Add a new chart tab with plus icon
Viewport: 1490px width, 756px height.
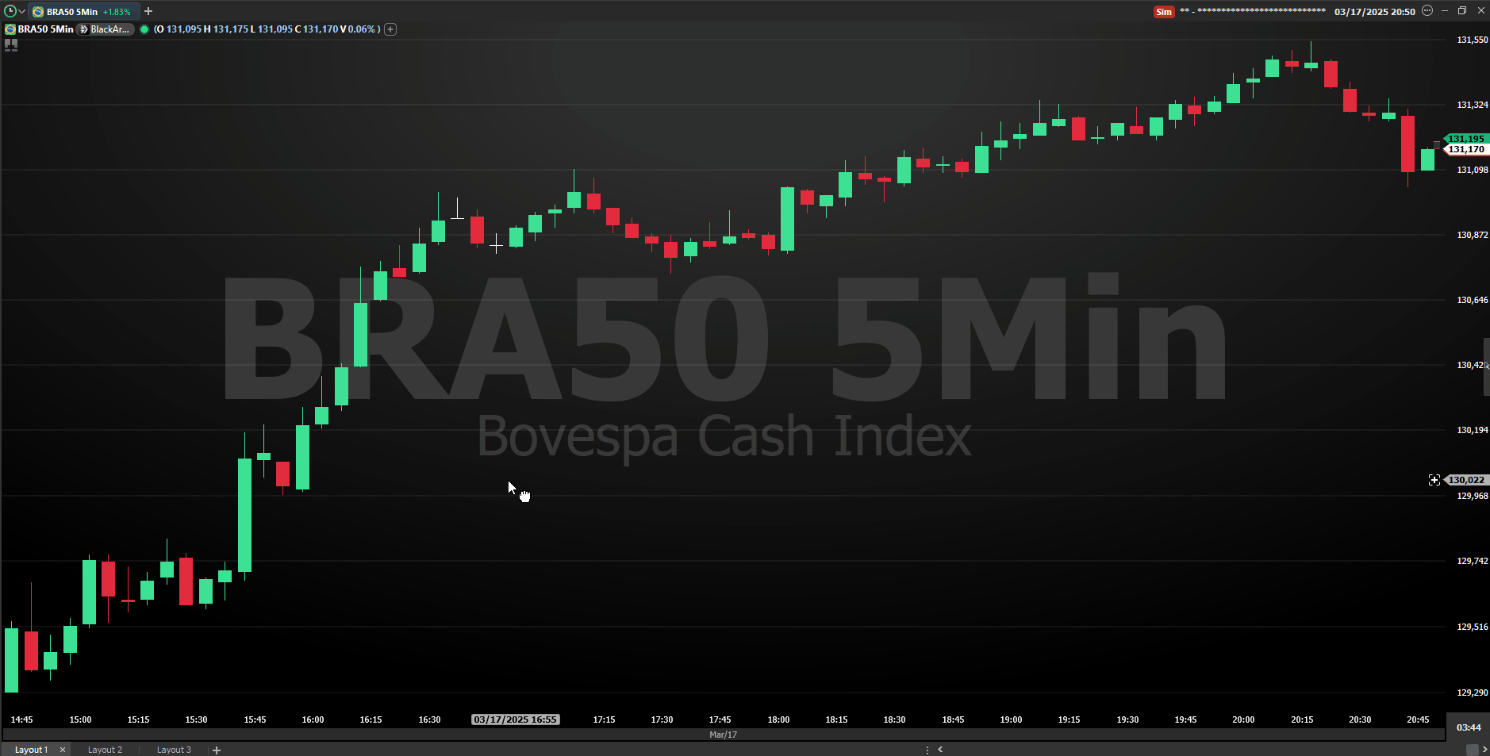point(148,11)
